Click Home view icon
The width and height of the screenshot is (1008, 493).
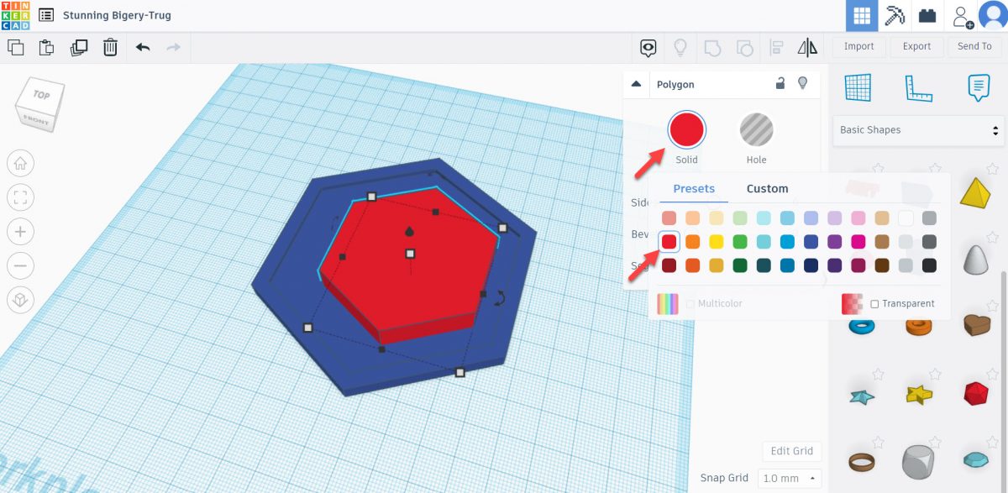coord(20,163)
